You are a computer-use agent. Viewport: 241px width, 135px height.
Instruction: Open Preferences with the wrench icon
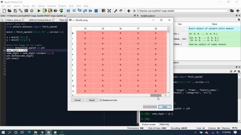(116, 11)
